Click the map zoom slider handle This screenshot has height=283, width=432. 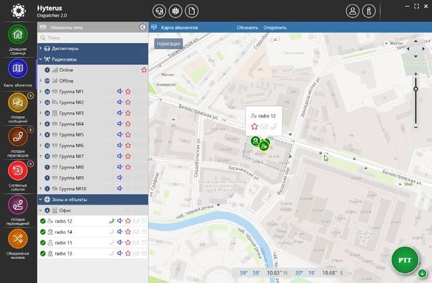(416, 89)
